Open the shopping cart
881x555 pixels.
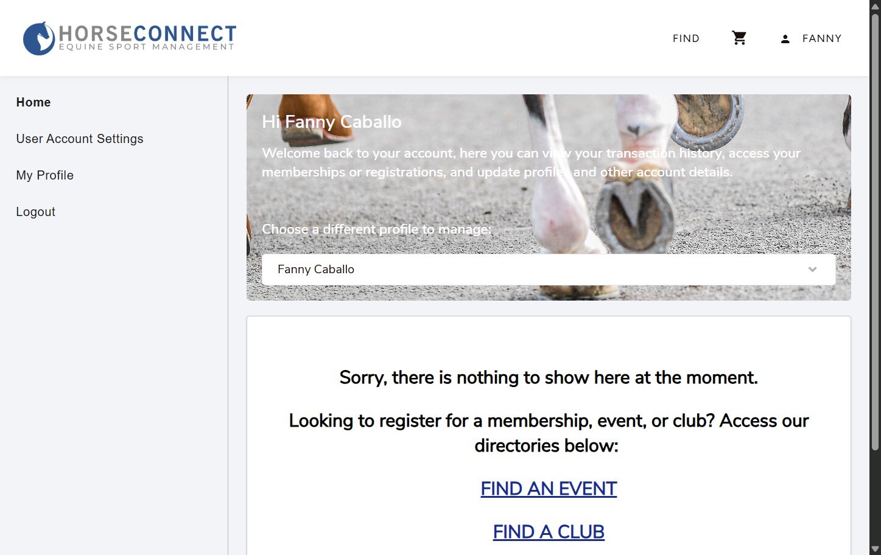tap(739, 38)
